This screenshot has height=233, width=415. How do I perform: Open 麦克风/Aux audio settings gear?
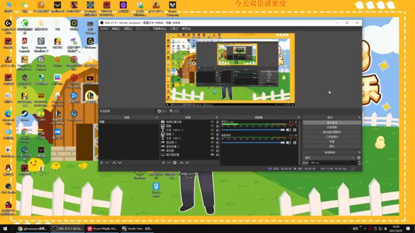click(295, 130)
